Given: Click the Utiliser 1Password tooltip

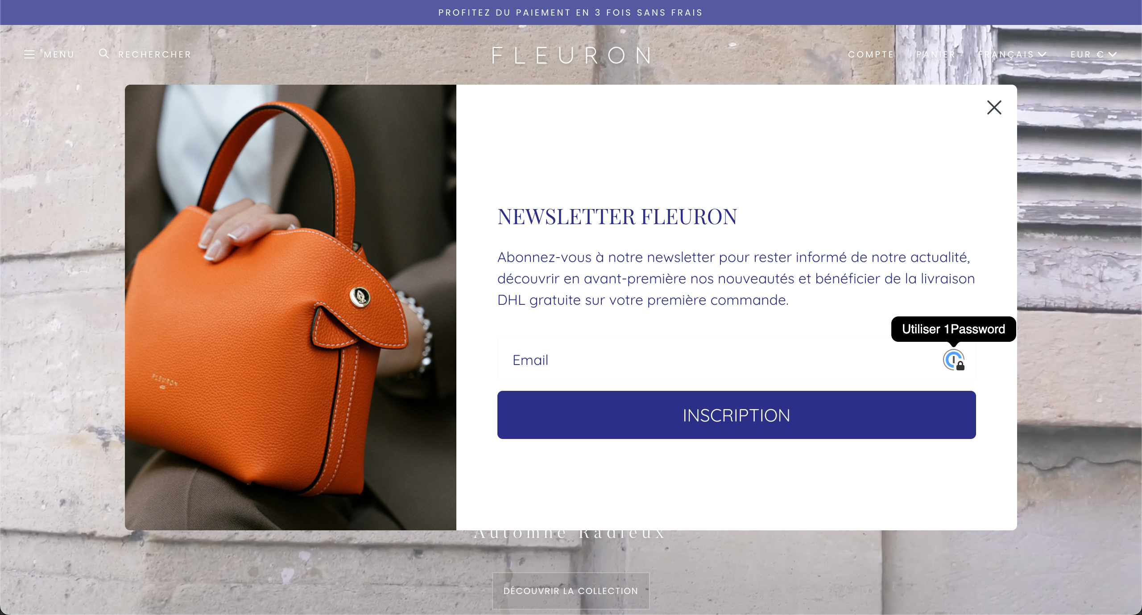Looking at the screenshot, I should 953,329.
